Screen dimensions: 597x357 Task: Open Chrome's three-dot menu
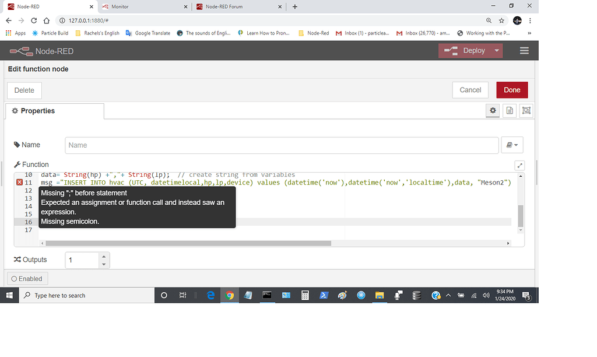point(529,20)
